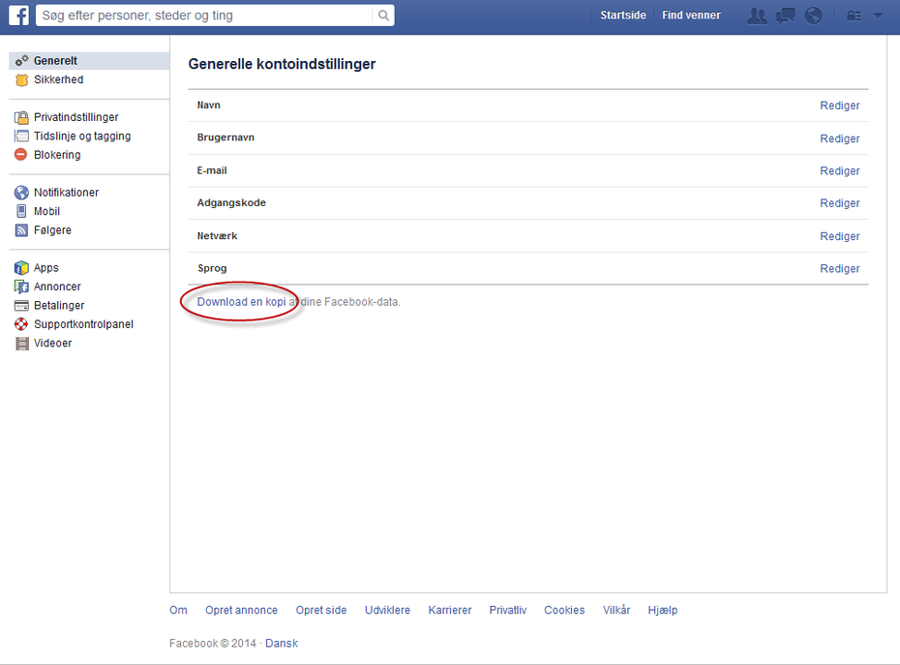Screen dimensions: 900x665
Task: Click the E-mail row label
Action: [x=212, y=170]
